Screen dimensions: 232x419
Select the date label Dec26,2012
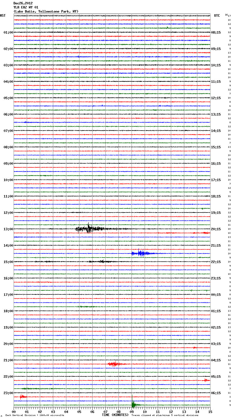(x=23, y=3)
